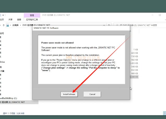This screenshot has height=119, width=166.
Task: Switch to the 共享 ribbon tab
Action: pyautogui.click(x=10, y=20)
